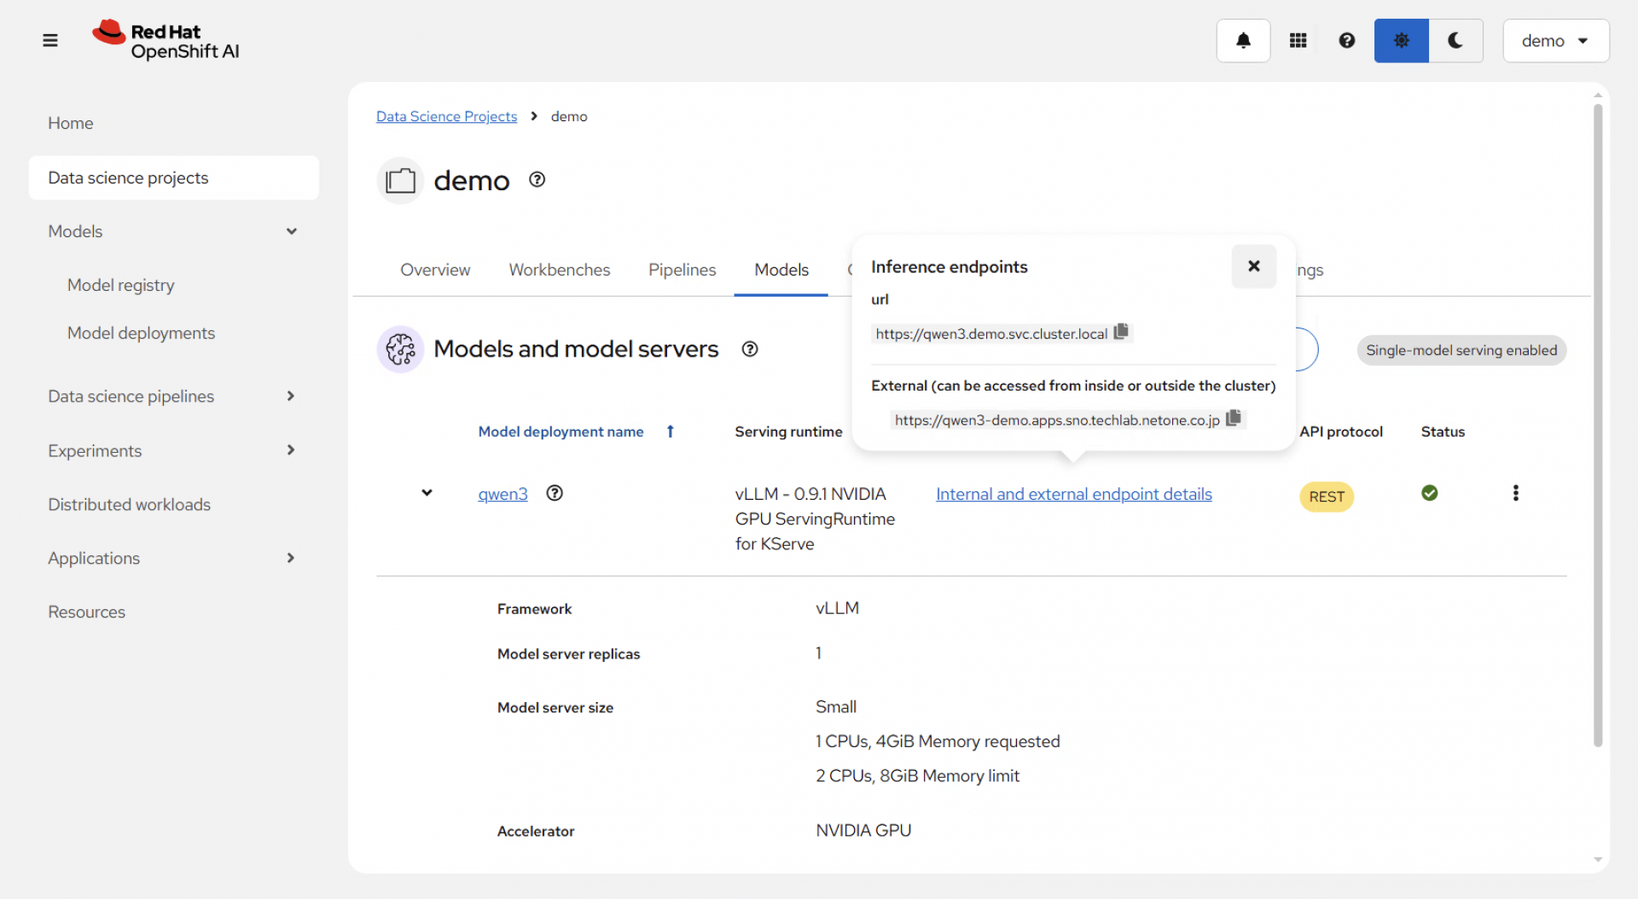This screenshot has width=1638, height=899.
Task: Click the API protocol column header
Action: pyautogui.click(x=1341, y=432)
